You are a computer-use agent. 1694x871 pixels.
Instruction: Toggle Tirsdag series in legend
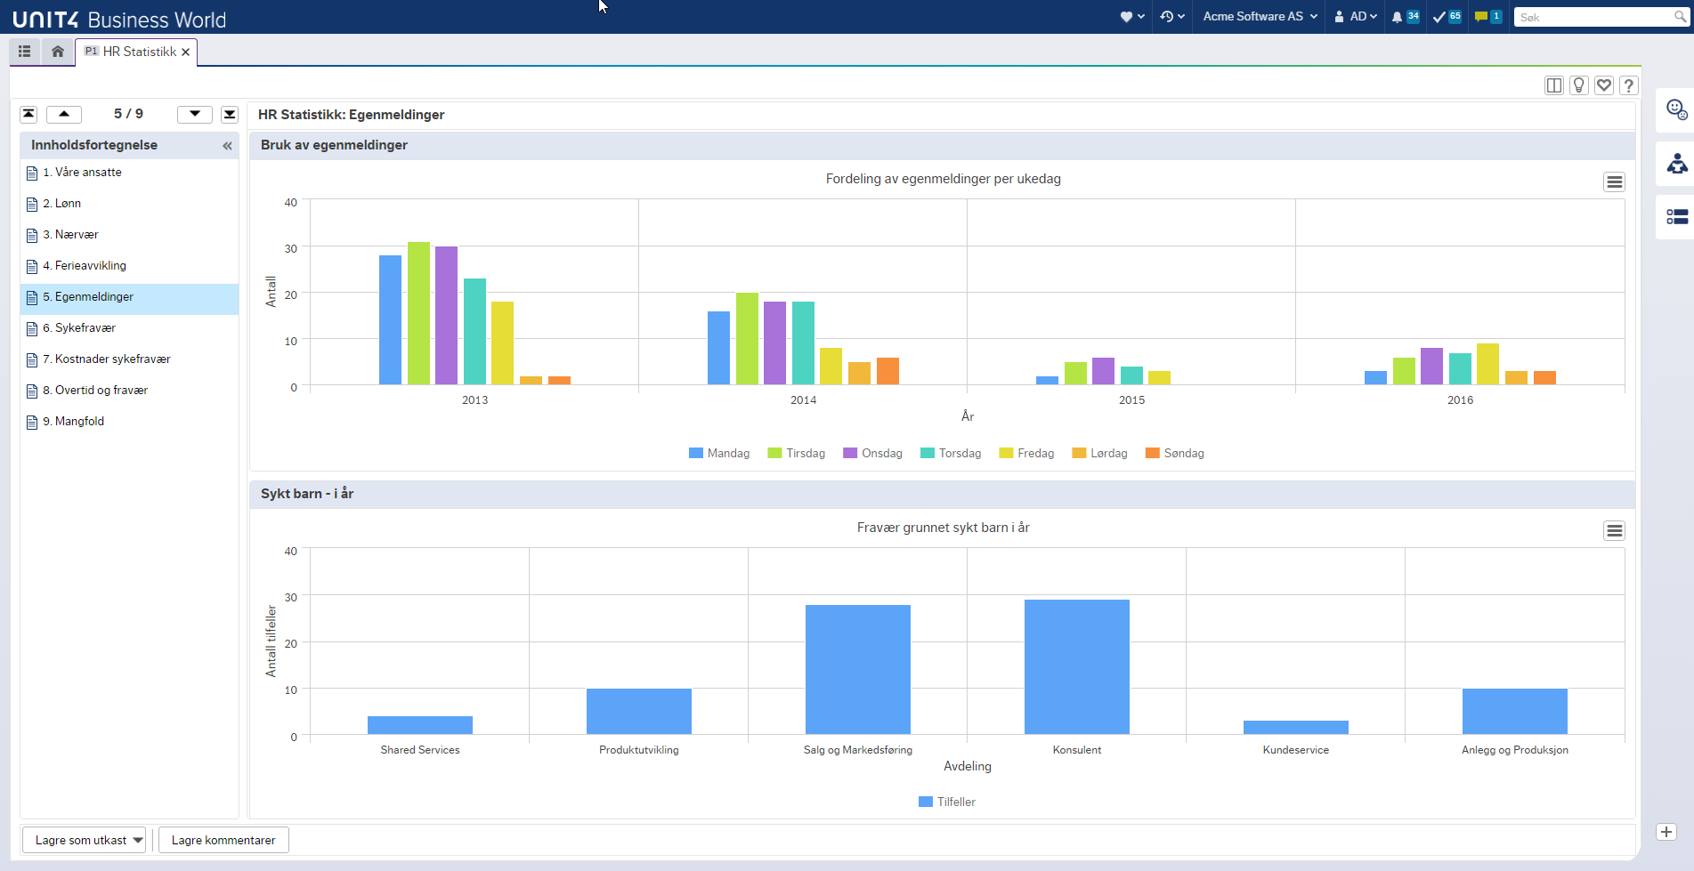[x=797, y=454]
